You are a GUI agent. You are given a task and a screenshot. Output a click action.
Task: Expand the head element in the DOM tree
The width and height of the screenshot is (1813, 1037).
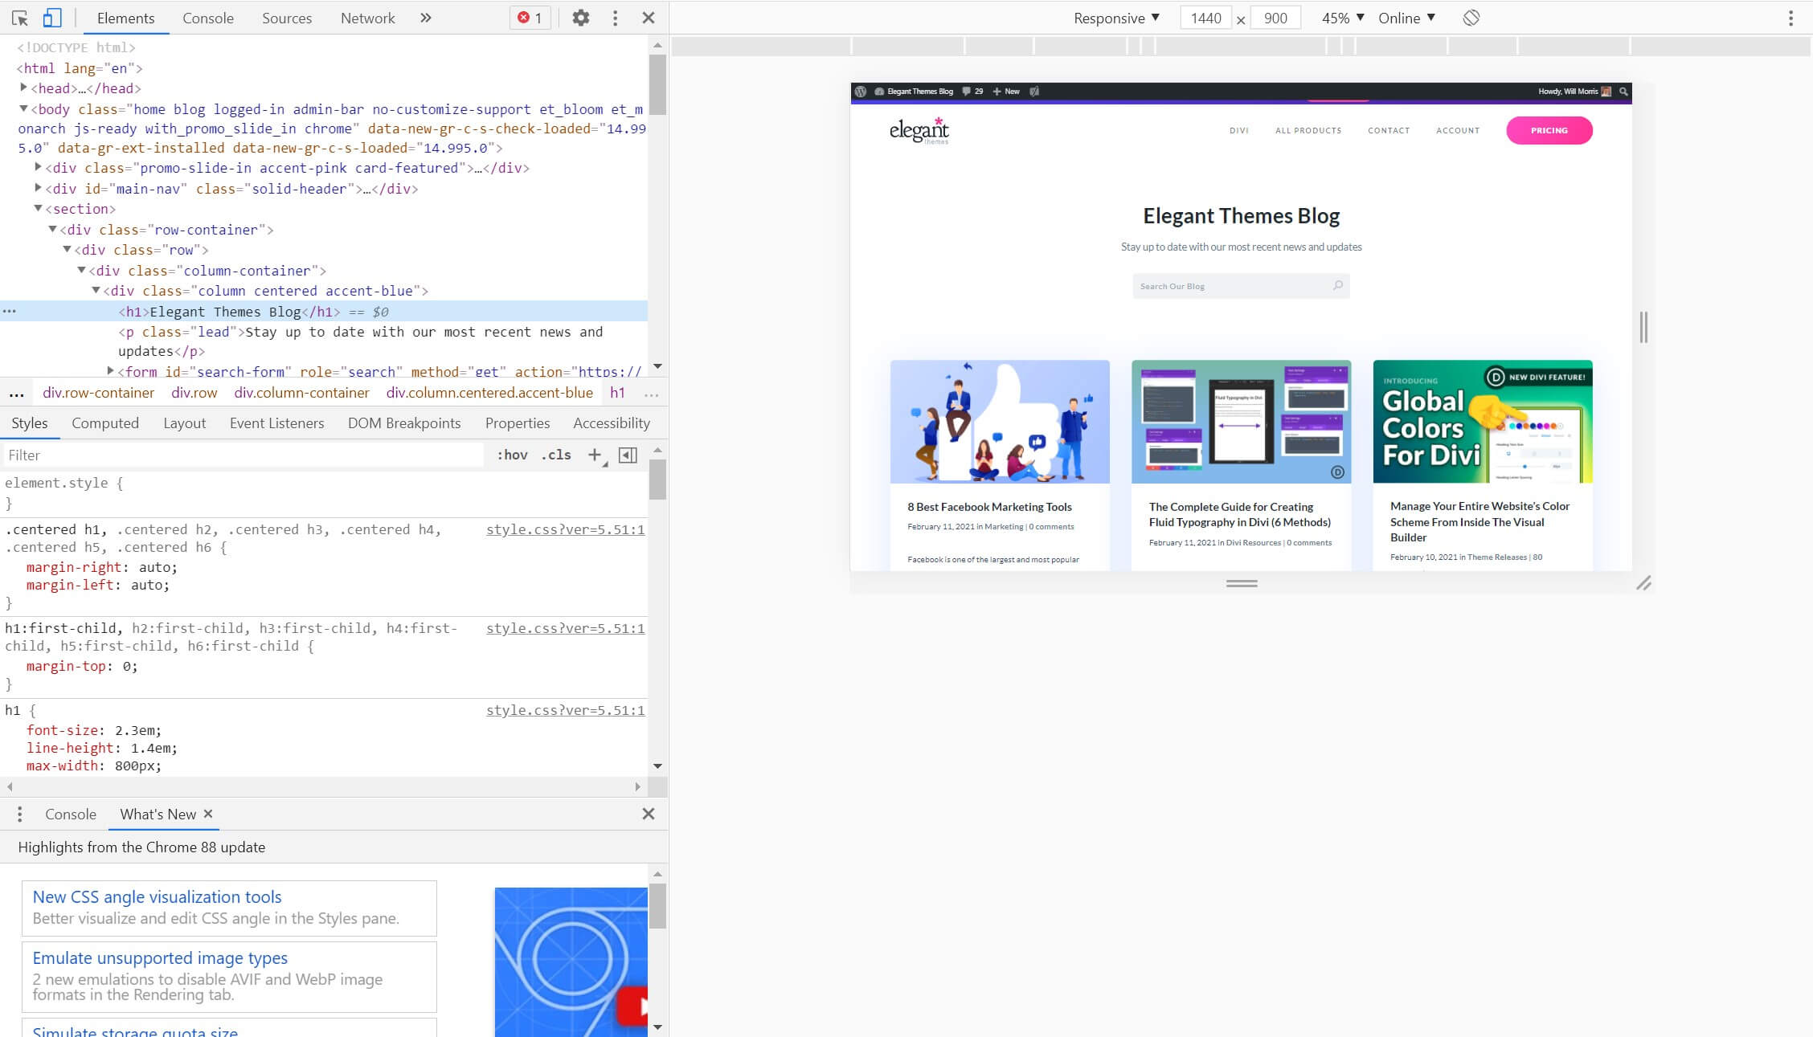[24, 88]
